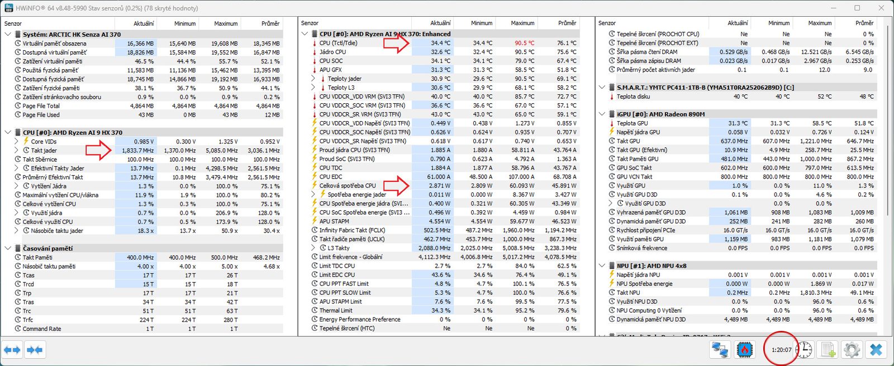
Task: Click the elapsed time 1:20:07 display
Action: point(782,350)
